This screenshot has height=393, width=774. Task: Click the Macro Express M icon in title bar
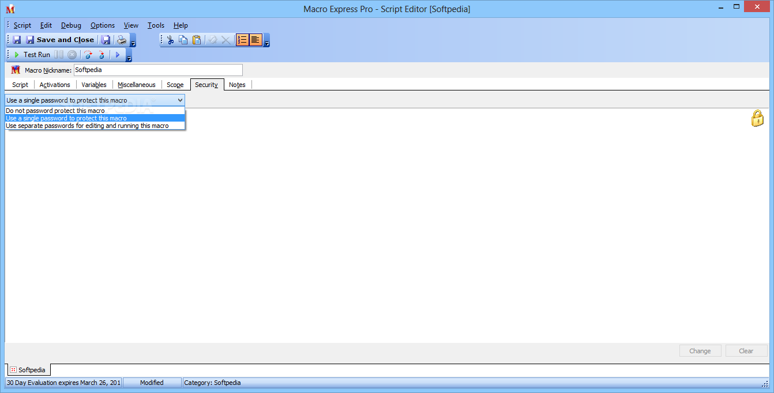click(x=10, y=9)
